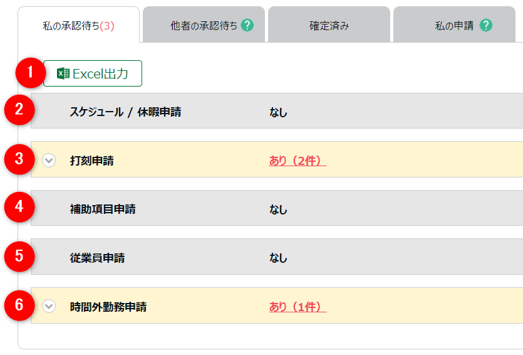
Task: Open the あり（2件） link for 打刻申請
Action: [x=298, y=161]
